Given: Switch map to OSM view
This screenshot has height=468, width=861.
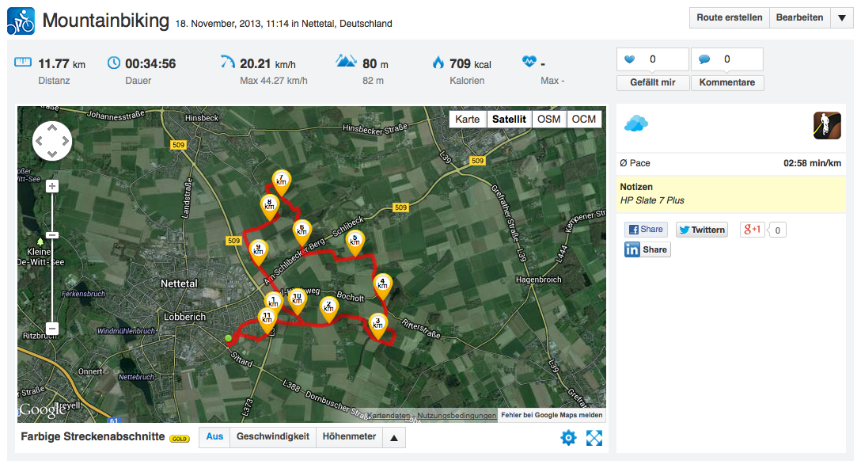Looking at the screenshot, I should (548, 120).
